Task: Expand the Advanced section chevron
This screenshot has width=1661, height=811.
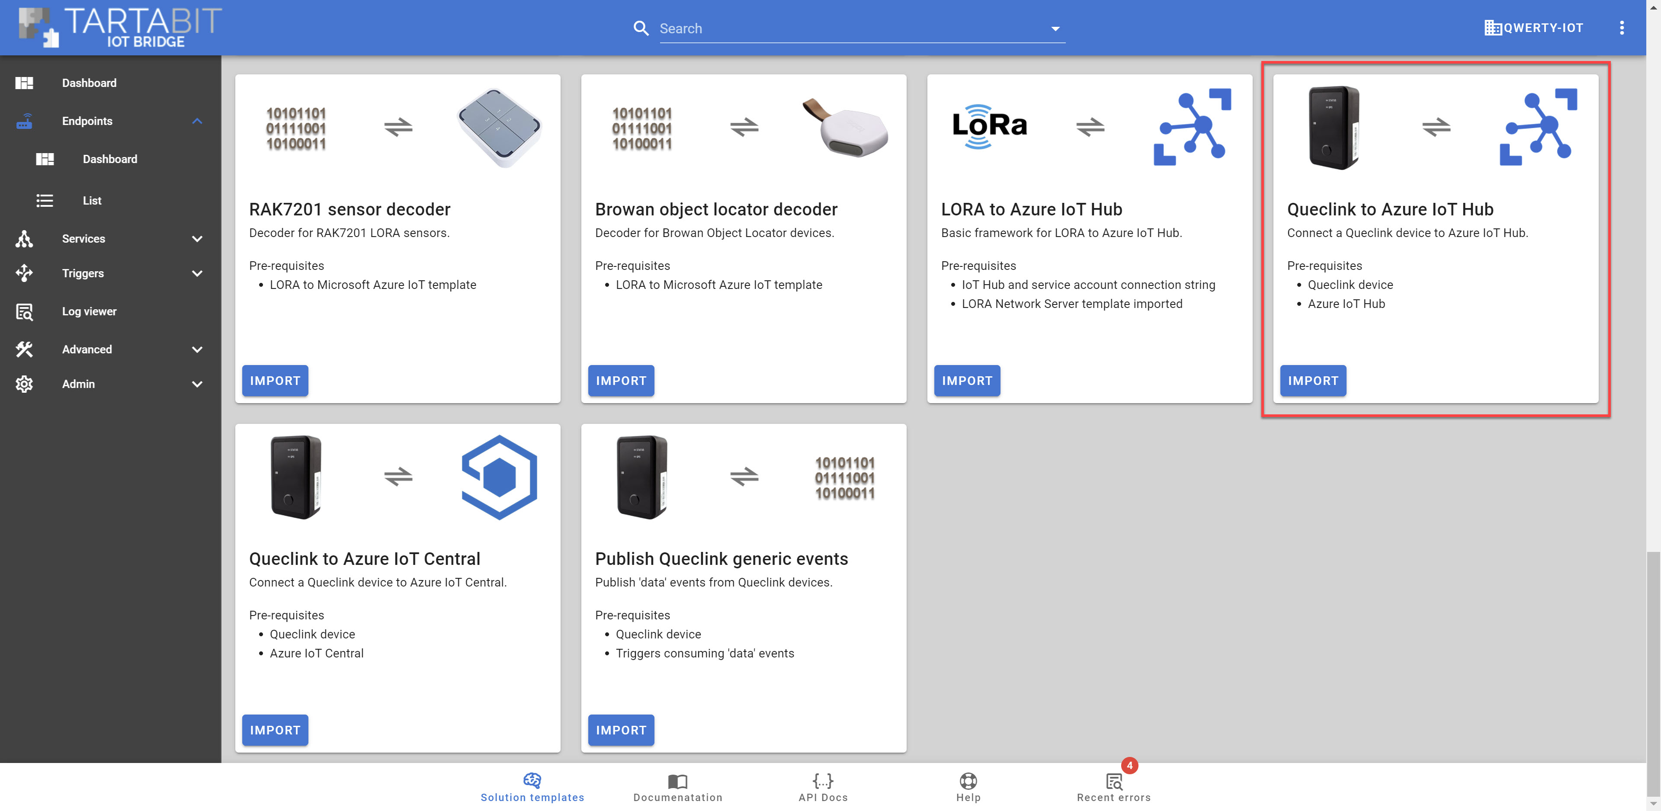Action: [197, 349]
